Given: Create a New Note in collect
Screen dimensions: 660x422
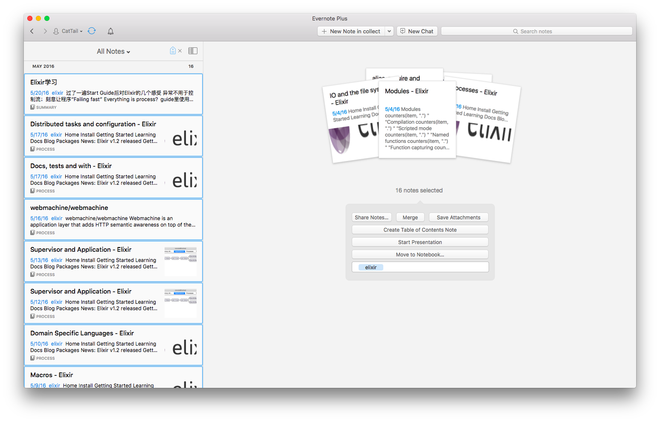Looking at the screenshot, I should click(351, 31).
